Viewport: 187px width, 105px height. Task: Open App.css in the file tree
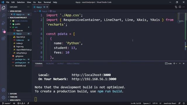click(20, 30)
